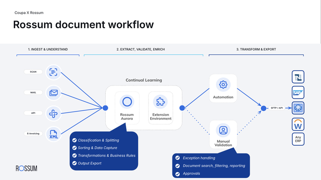Click the E-invoicing XML file icon
This screenshot has height=180, width=321.
[53, 133]
